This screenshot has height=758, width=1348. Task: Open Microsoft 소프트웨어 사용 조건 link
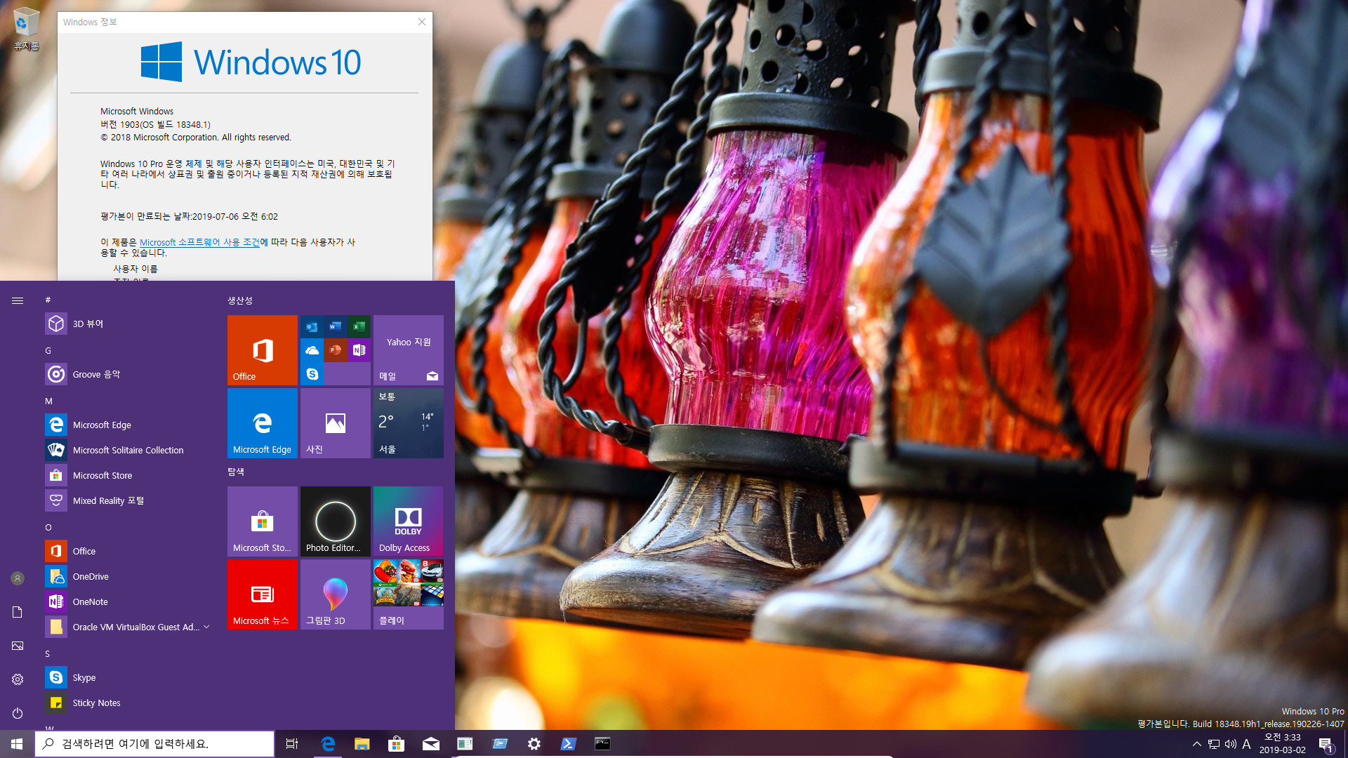[x=199, y=242]
